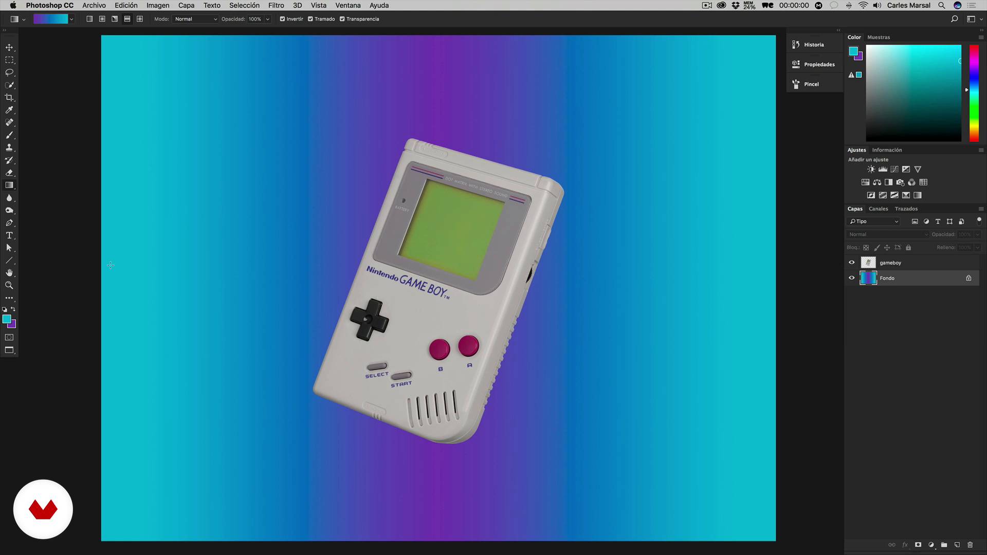Open the Imagen menu
Screen dimensions: 987x555
pyautogui.click(x=158, y=5)
